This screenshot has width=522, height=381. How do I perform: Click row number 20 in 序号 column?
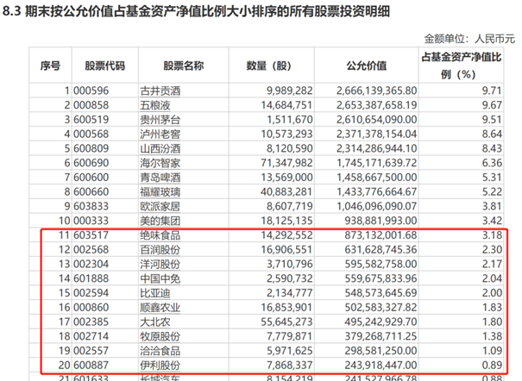pos(65,365)
